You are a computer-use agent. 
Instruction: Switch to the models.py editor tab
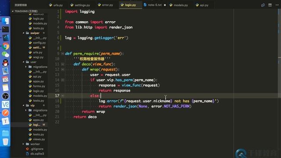[x=179, y=5]
